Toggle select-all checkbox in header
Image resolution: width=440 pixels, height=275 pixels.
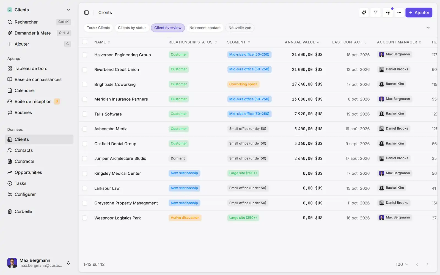(x=85, y=42)
